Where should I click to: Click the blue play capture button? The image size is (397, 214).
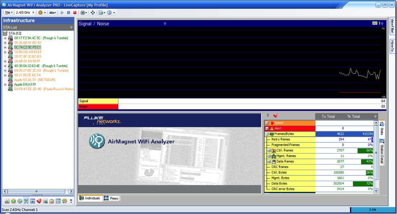pyautogui.click(x=62, y=12)
